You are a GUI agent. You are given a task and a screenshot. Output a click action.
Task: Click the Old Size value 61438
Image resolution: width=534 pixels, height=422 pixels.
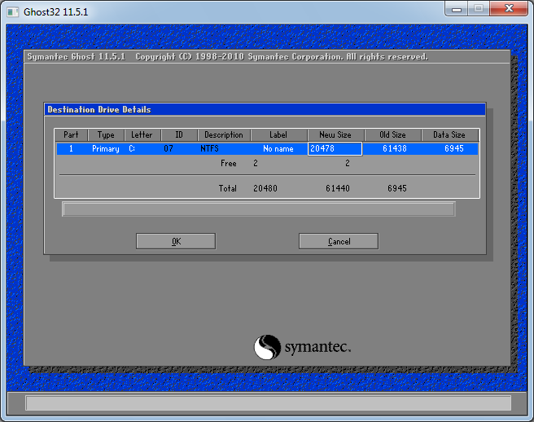(x=395, y=148)
